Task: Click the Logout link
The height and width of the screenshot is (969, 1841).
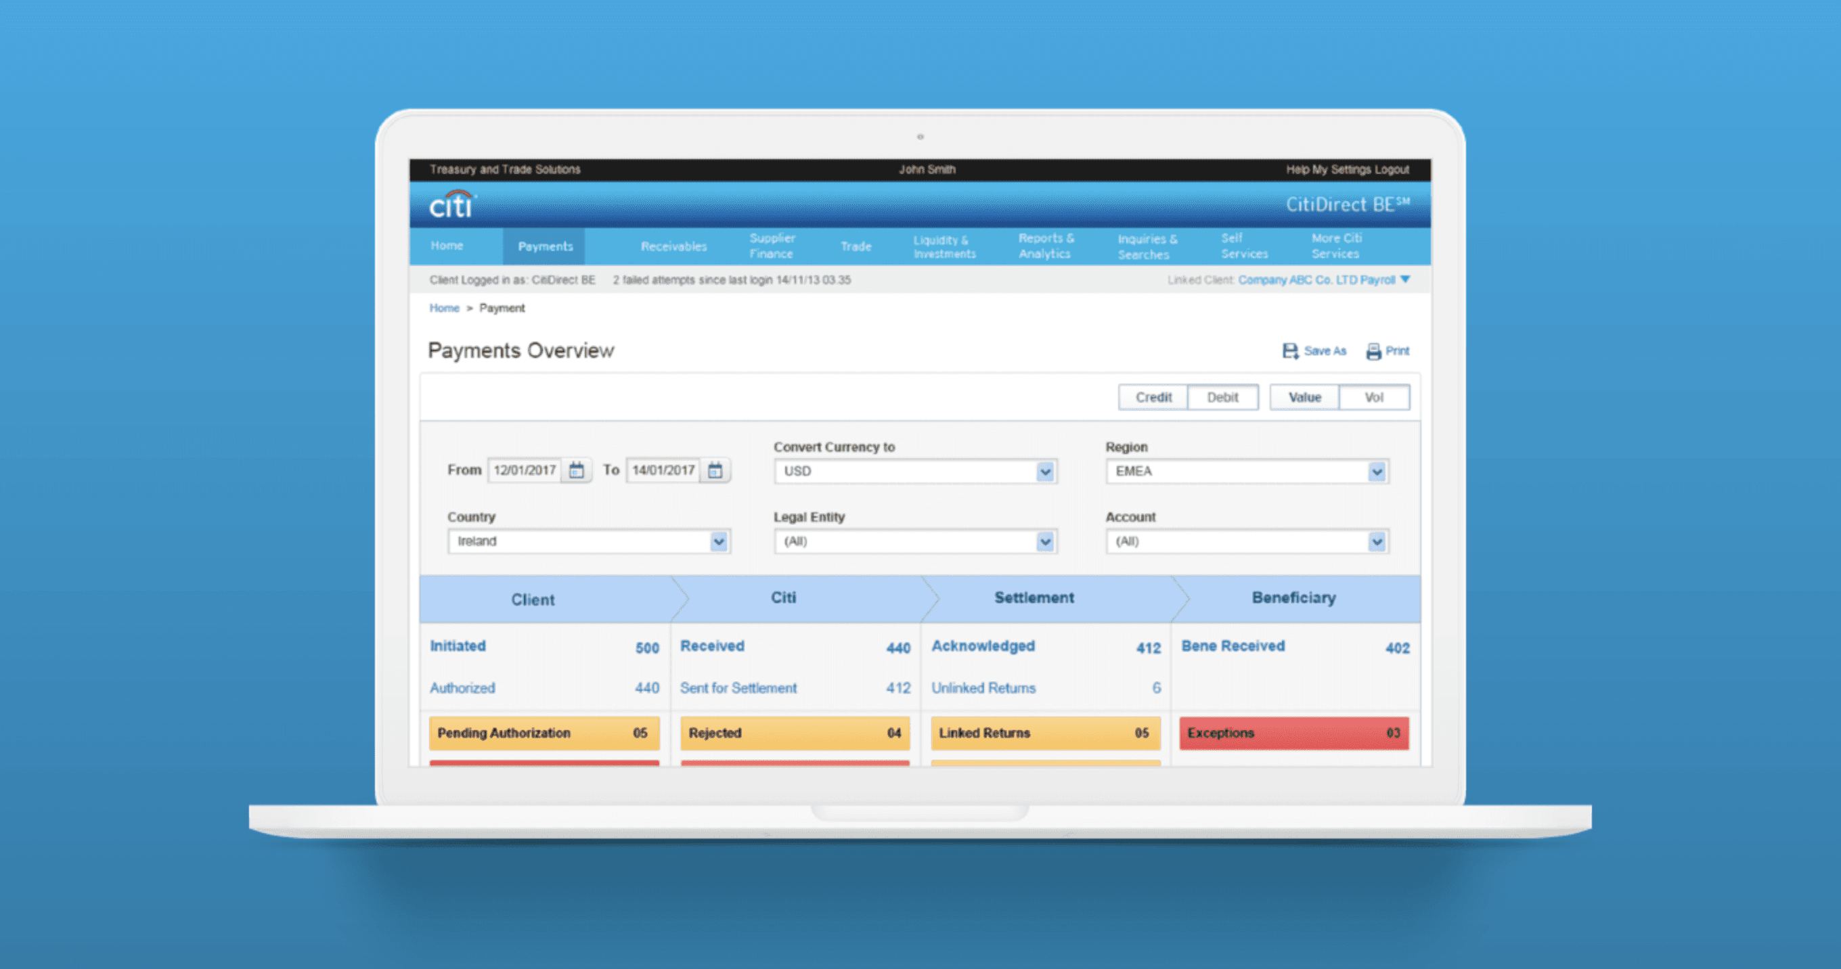Action: (1392, 169)
